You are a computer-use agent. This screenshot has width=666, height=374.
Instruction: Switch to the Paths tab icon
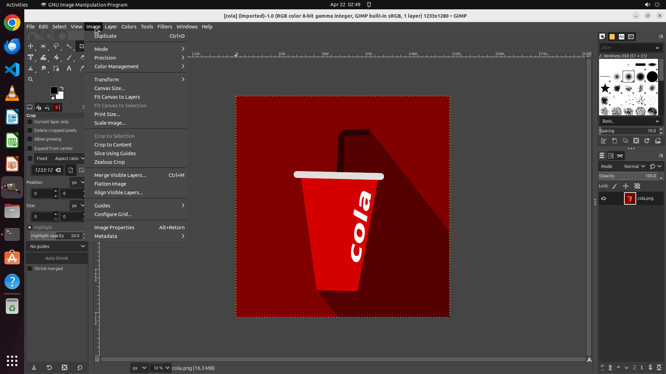[x=620, y=156]
